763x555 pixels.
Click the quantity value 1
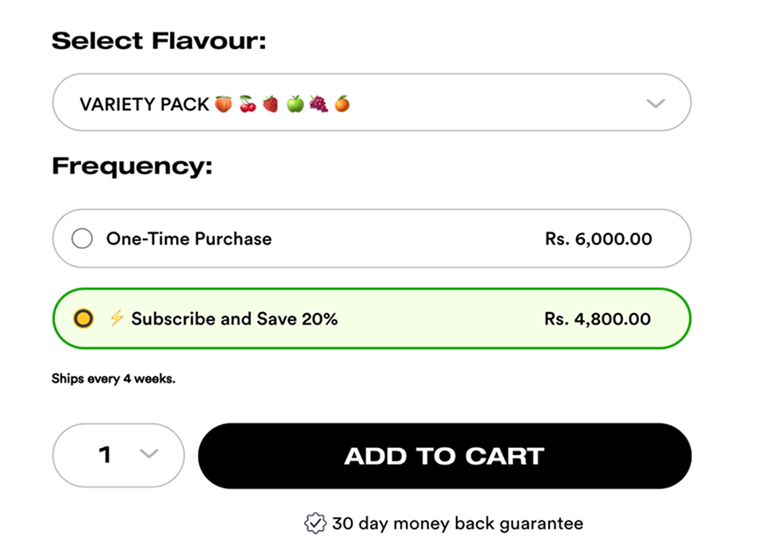pyautogui.click(x=105, y=455)
